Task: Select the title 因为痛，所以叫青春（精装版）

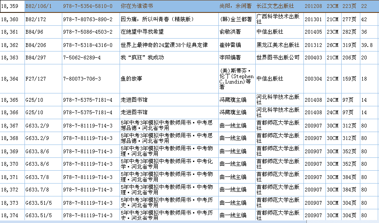Action: (x=169, y=20)
